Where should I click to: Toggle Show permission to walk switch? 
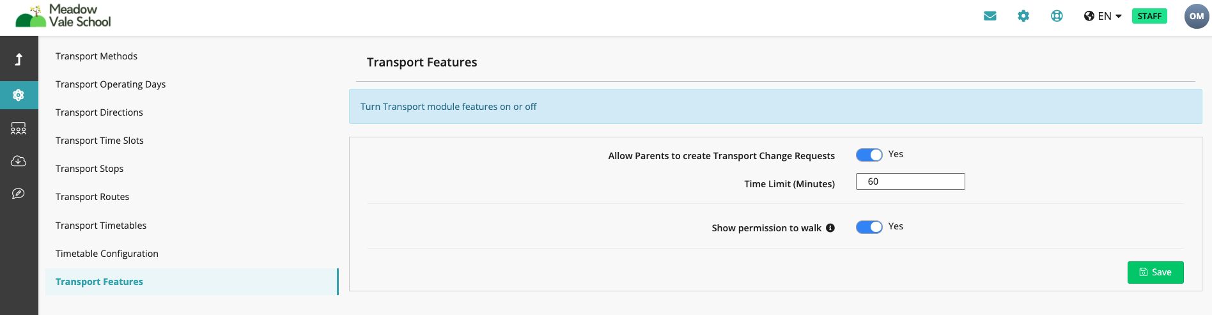(869, 227)
